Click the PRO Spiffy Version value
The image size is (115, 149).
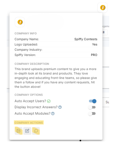click(94, 55)
